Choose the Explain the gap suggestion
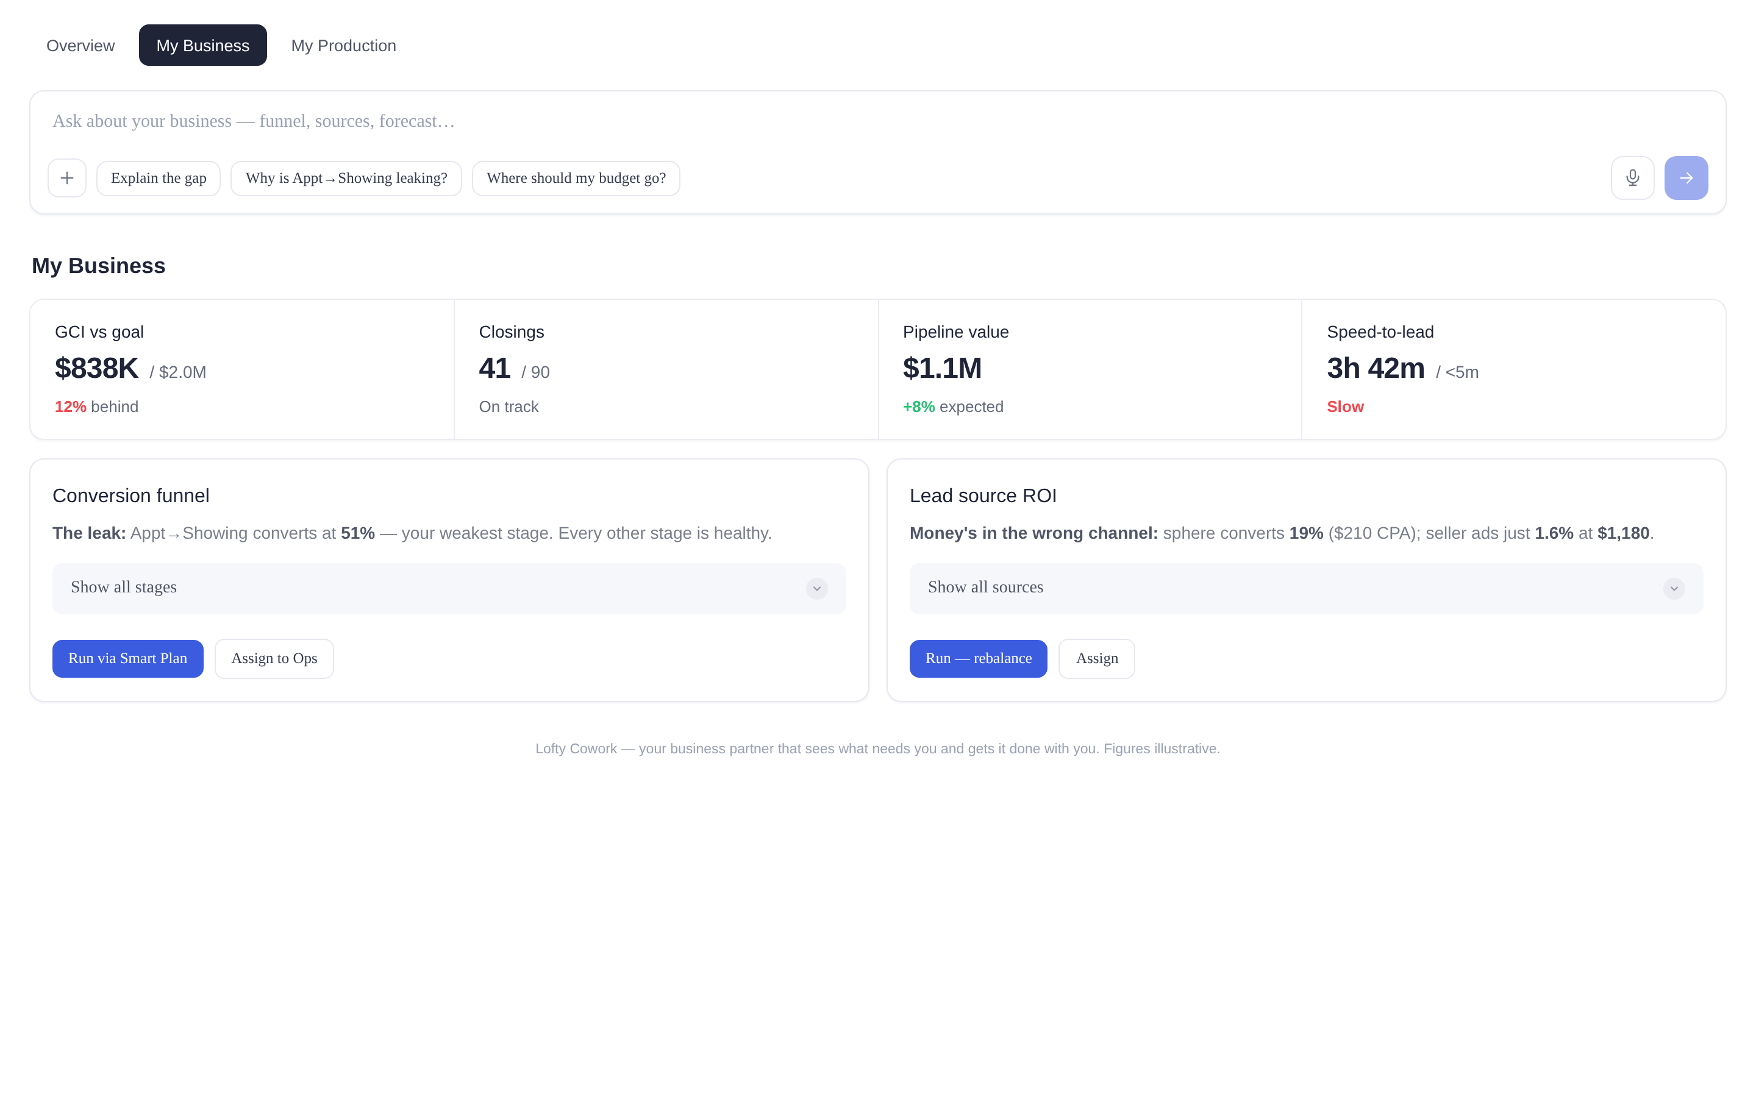The width and height of the screenshot is (1756, 1097). [158, 179]
